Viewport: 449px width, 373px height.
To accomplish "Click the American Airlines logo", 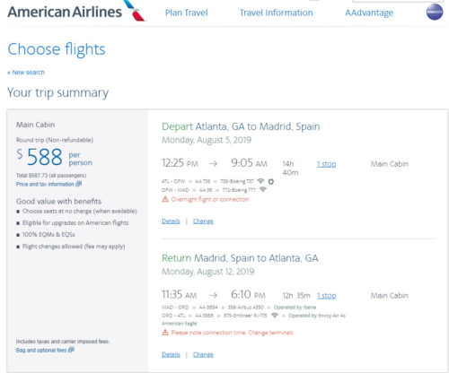I will [x=76, y=12].
